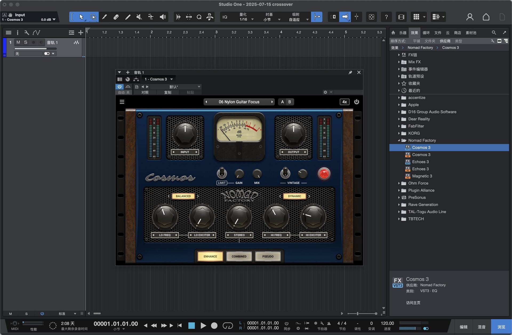Select the Eraser tool

(x=116, y=17)
